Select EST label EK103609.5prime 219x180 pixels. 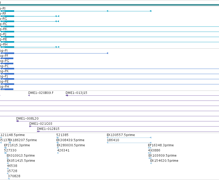click(x=162, y=156)
